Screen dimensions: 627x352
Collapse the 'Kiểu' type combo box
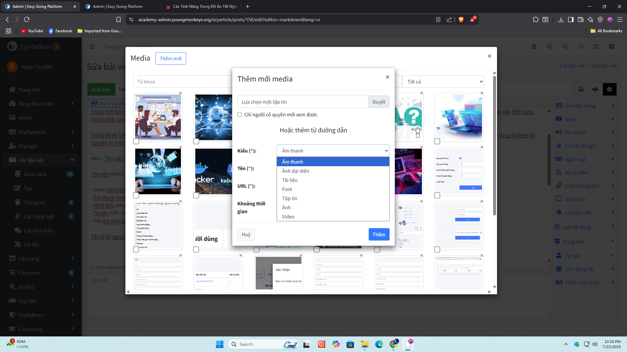tap(333, 151)
